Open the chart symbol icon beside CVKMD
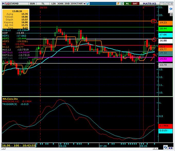175x151 pixels. [7, 4]
